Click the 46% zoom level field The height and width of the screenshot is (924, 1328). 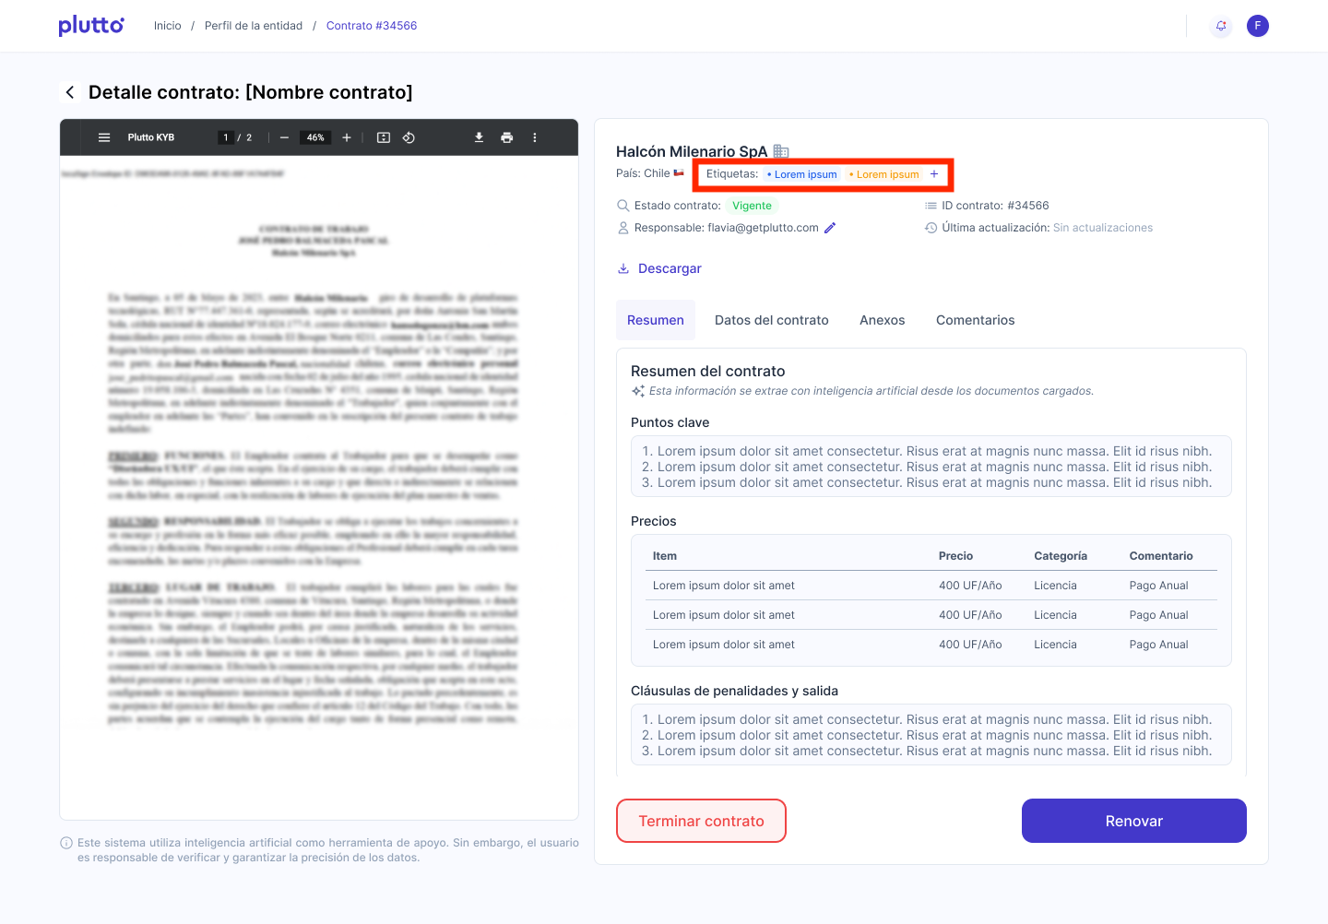point(315,137)
